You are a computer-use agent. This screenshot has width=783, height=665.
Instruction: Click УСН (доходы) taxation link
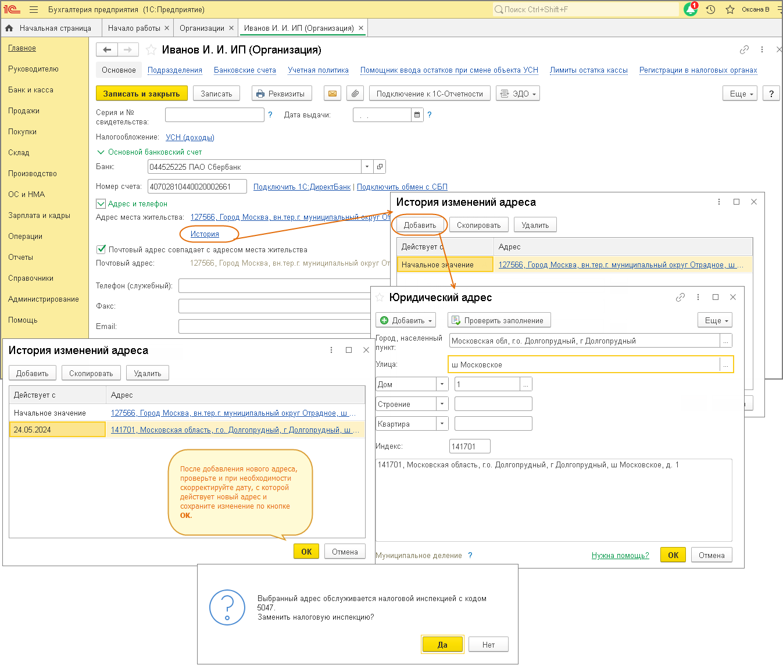click(190, 137)
